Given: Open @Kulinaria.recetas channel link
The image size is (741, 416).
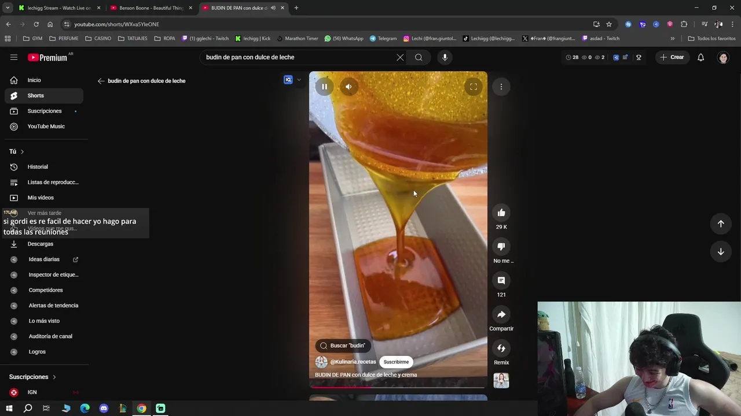Looking at the screenshot, I should click(353, 362).
